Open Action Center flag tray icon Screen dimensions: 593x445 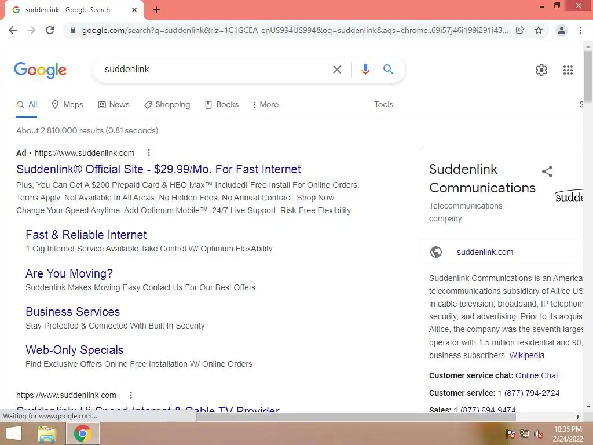point(510,433)
